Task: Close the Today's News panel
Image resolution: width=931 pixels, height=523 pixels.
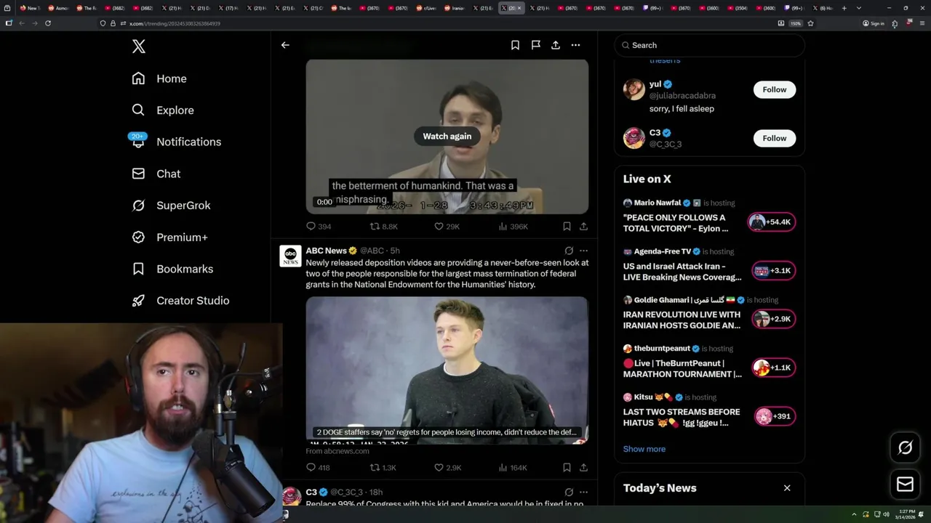Action: coord(787,488)
